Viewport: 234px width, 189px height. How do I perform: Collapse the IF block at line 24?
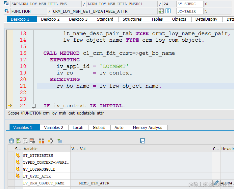click(34, 106)
